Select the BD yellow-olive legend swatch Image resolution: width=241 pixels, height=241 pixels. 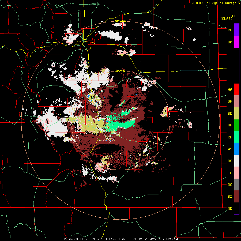pyautogui.click(x=236, y=114)
